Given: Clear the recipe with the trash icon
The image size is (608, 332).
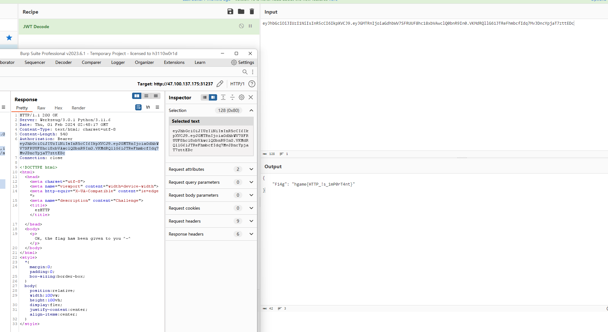Looking at the screenshot, I should tap(252, 12).
